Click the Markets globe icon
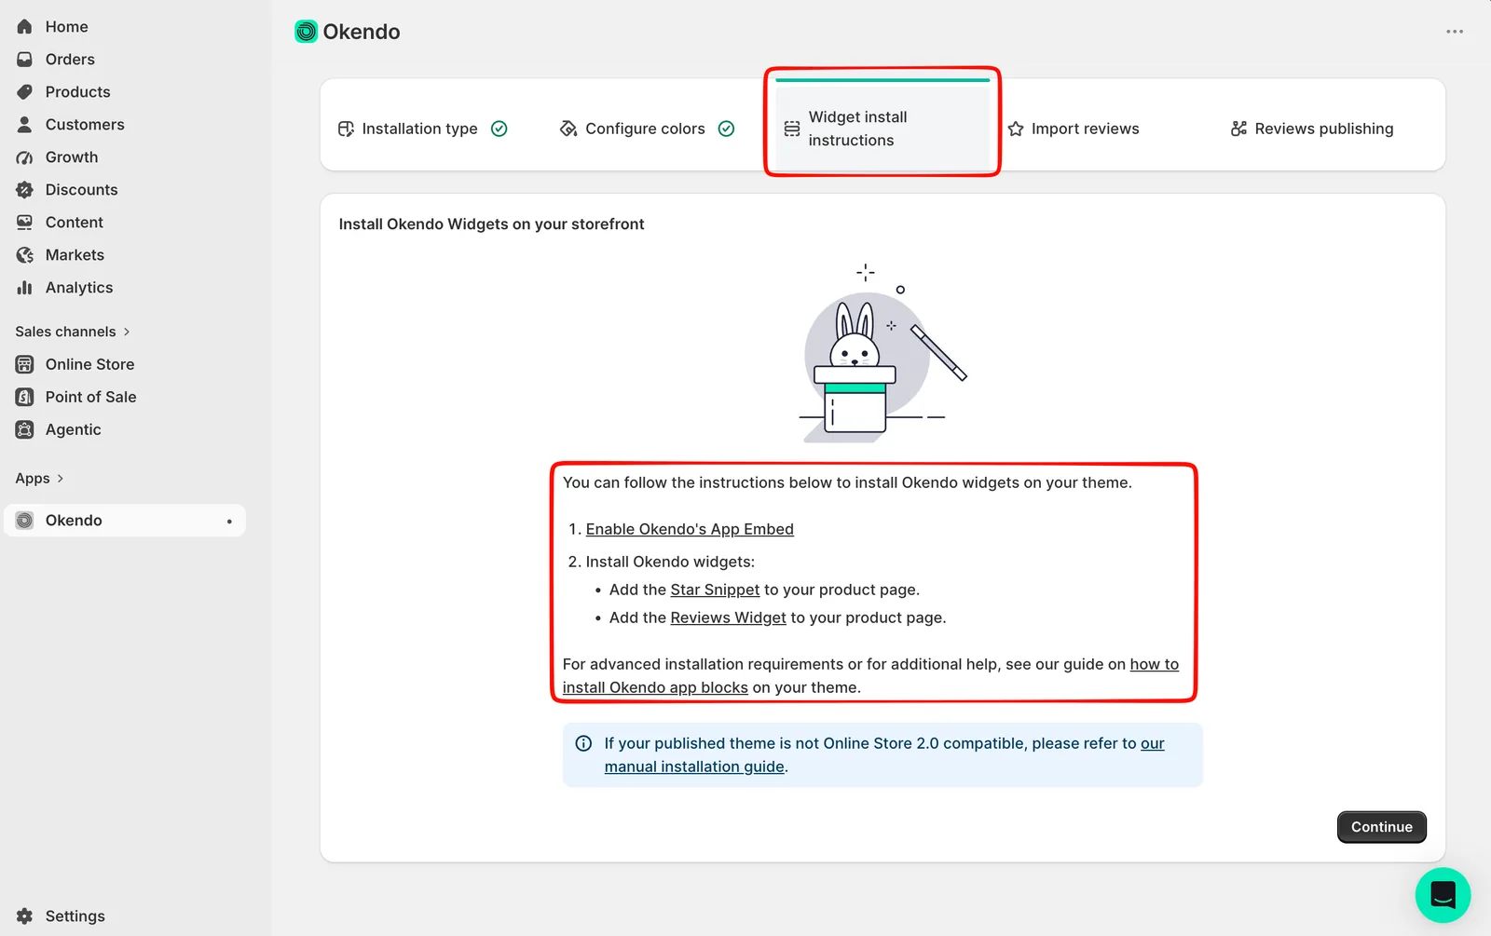Viewport: 1491px width, 936px height. [25, 255]
